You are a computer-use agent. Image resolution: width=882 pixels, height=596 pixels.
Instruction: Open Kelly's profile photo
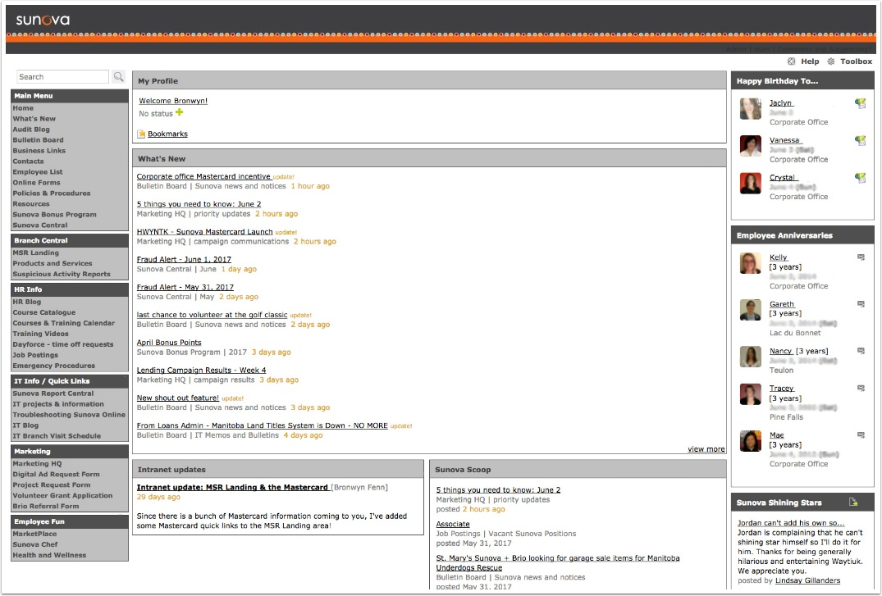click(x=751, y=263)
